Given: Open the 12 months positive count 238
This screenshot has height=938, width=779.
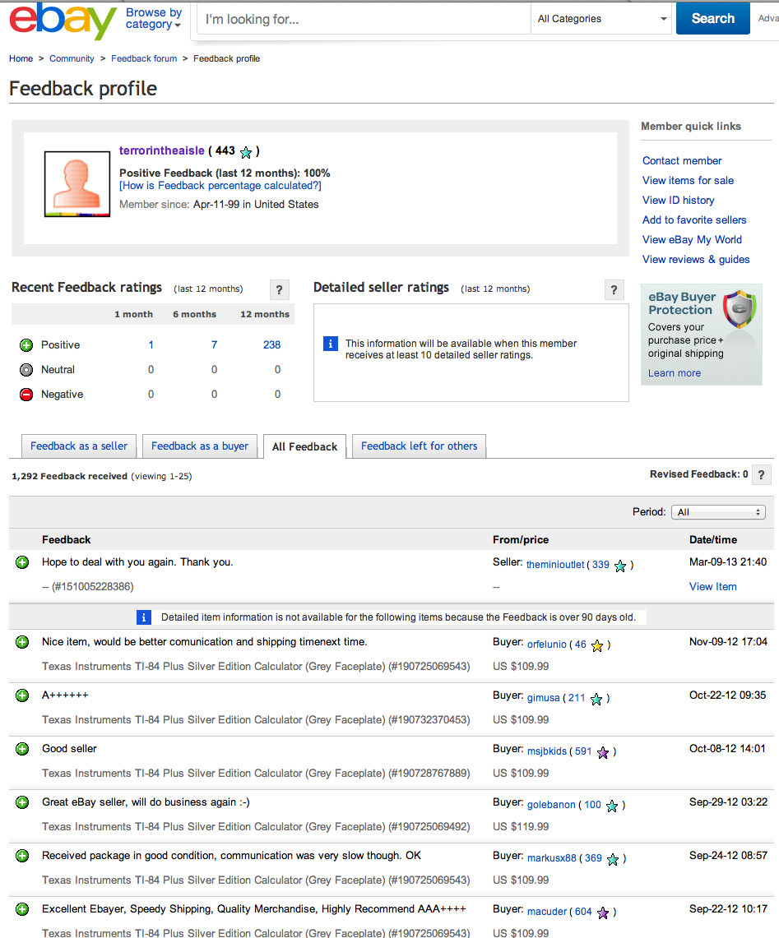Looking at the screenshot, I should [271, 345].
